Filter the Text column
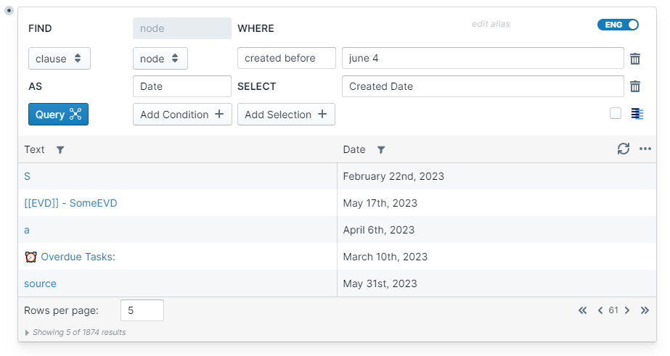This screenshot has height=356, width=670. click(x=60, y=150)
